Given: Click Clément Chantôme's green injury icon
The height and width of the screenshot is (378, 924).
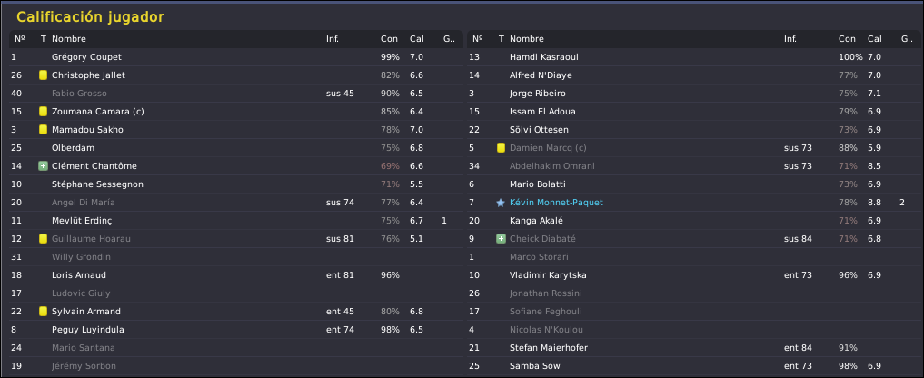Looking at the screenshot, I should click(x=43, y=166).
